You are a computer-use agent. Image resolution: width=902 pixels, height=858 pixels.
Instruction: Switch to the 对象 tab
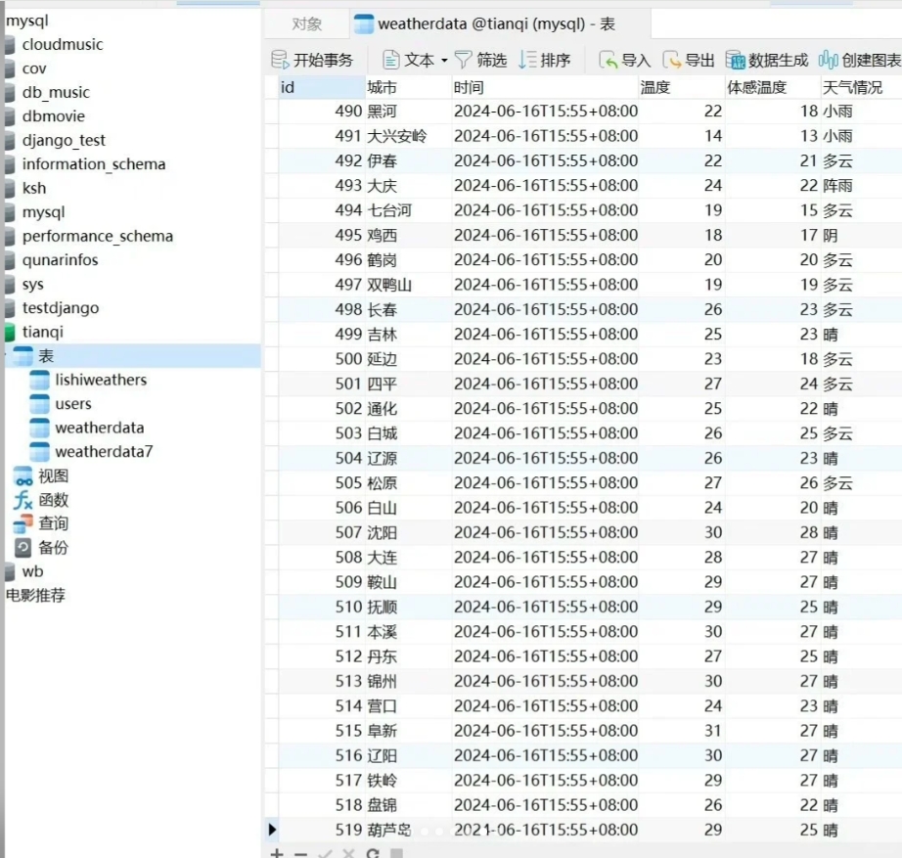tap(306, 24)
